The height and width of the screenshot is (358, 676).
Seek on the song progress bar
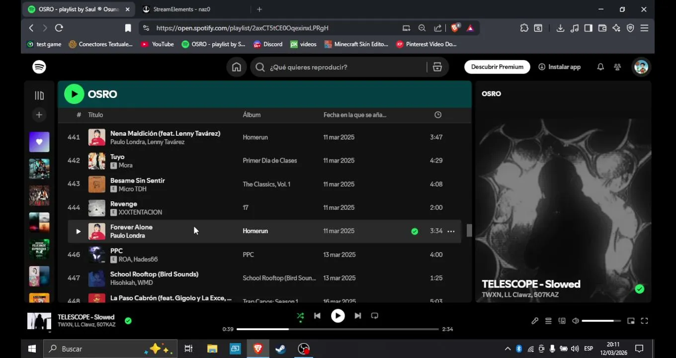(x=338, y=329)
